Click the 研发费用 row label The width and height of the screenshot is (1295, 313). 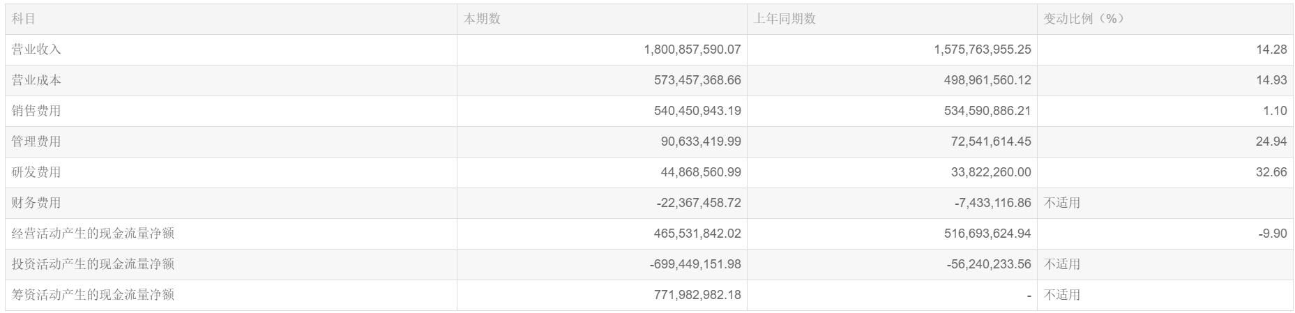37,172
